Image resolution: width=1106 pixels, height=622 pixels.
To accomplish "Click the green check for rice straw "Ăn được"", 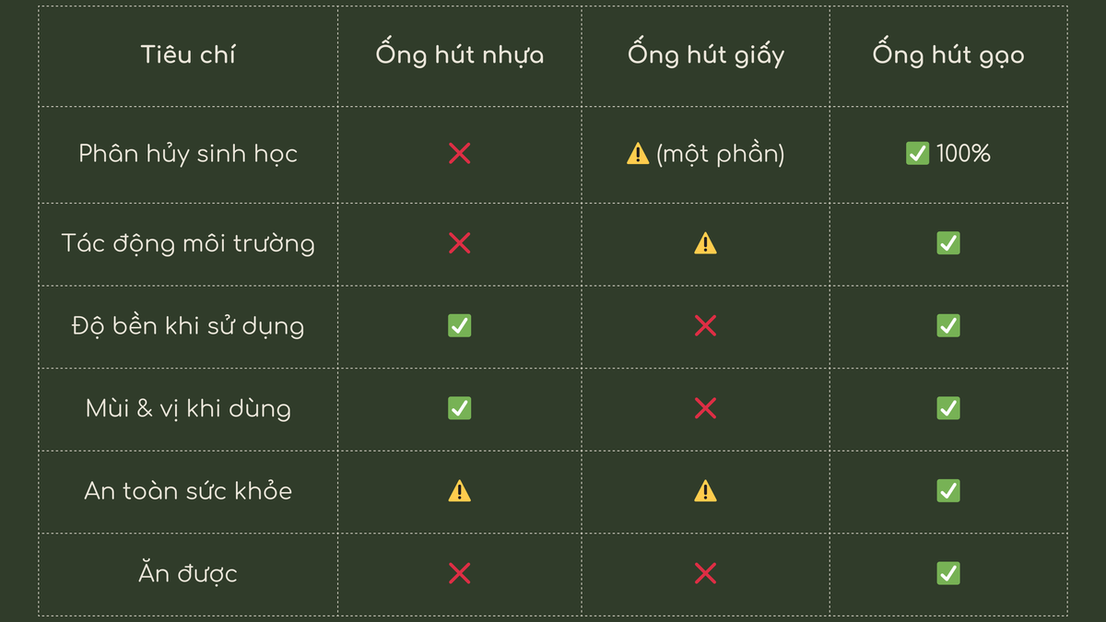I will (947, 573).
